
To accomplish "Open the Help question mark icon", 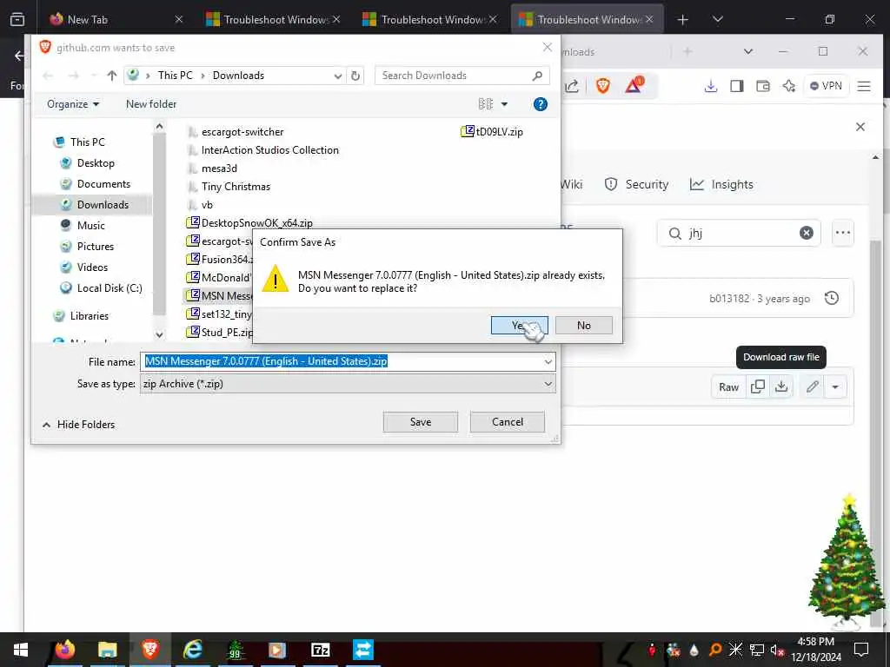I will click(x=541, y=104).
